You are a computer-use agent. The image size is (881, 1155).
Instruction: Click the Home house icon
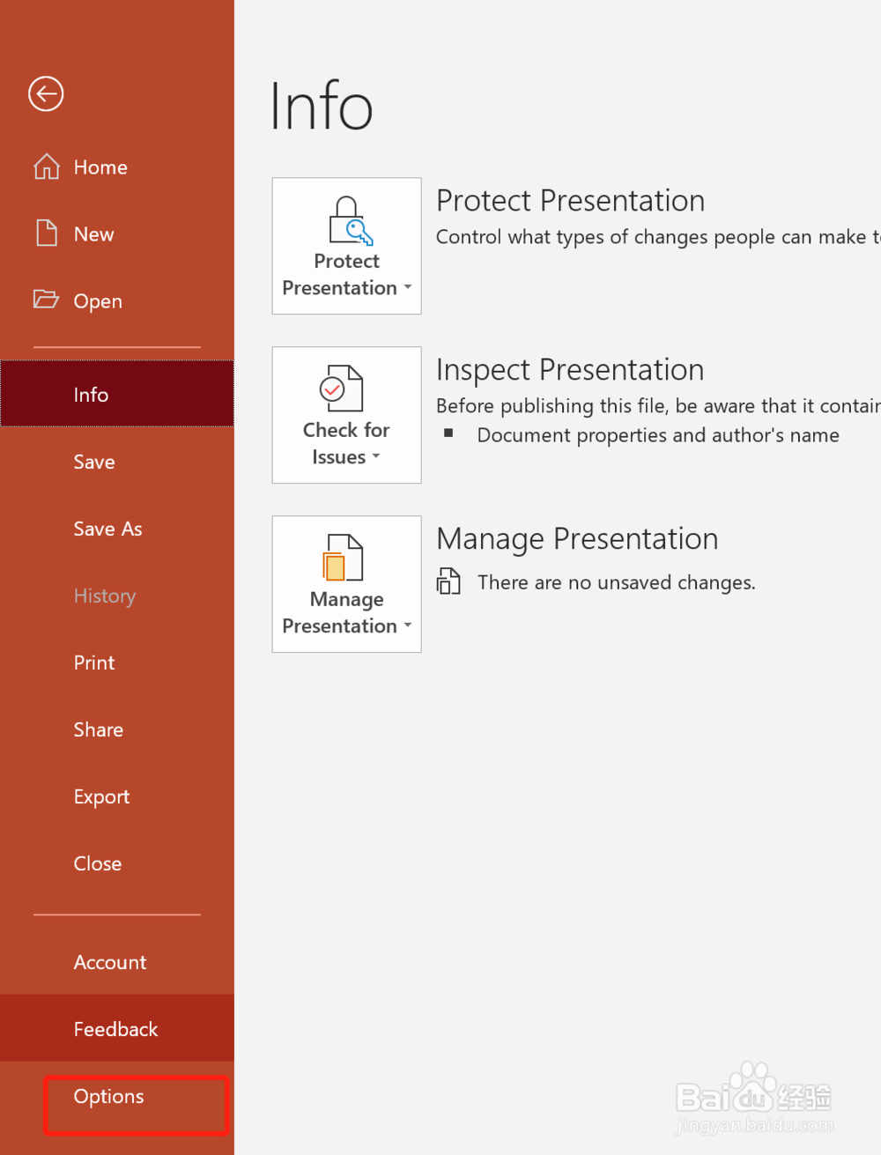(47, 167)
